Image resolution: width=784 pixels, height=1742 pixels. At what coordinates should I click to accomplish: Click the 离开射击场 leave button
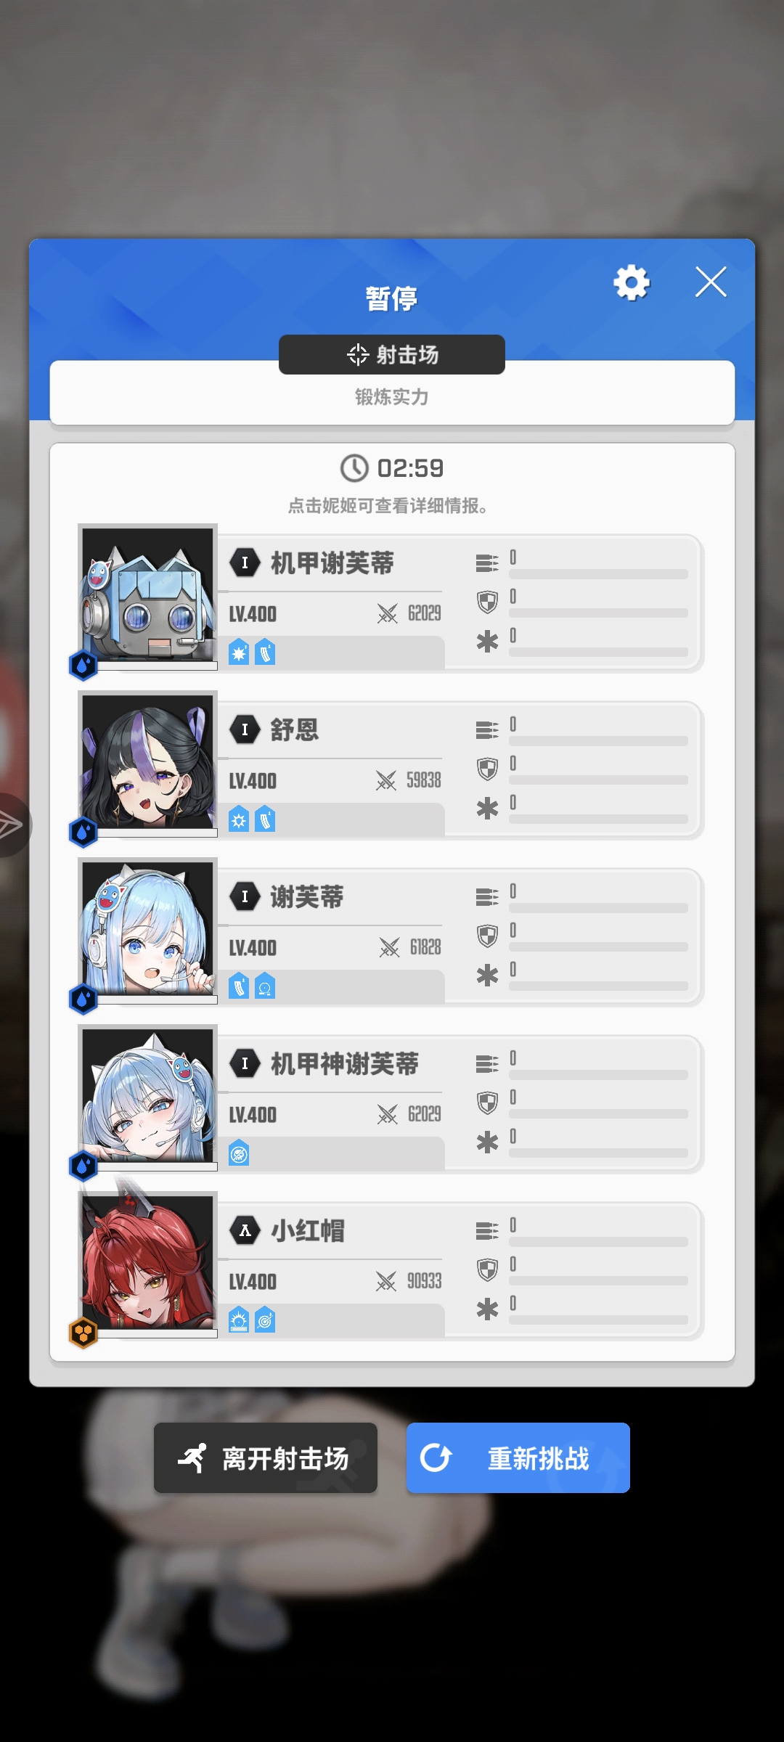coord(266,1457)
